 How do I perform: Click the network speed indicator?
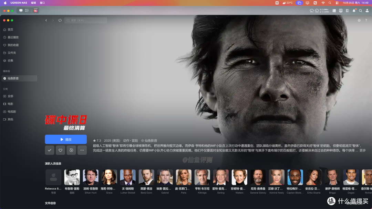coord(324,11)
